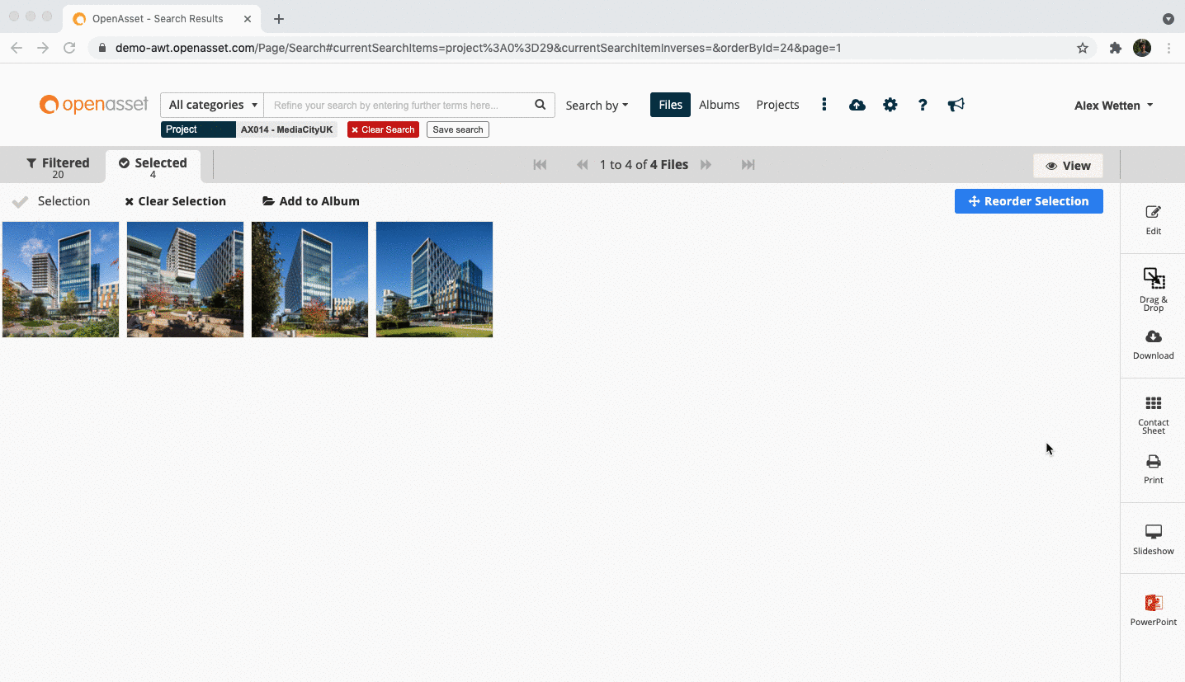1185x682 pixels.
Task: Go to next page of results
Action: (706, 165)
